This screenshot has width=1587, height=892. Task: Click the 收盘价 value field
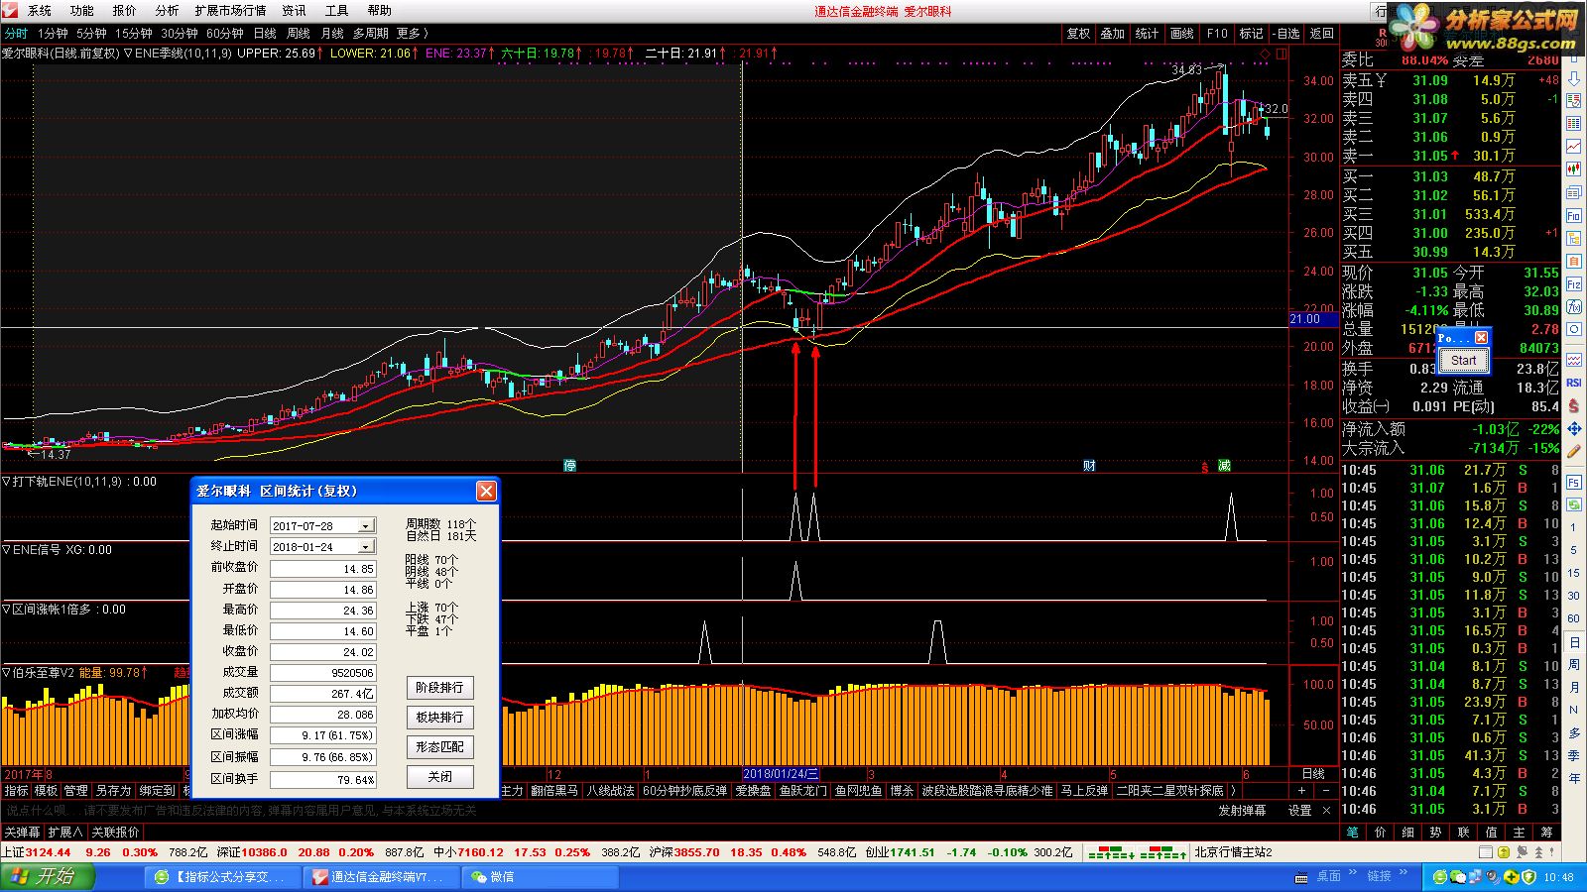click(323, 652)
